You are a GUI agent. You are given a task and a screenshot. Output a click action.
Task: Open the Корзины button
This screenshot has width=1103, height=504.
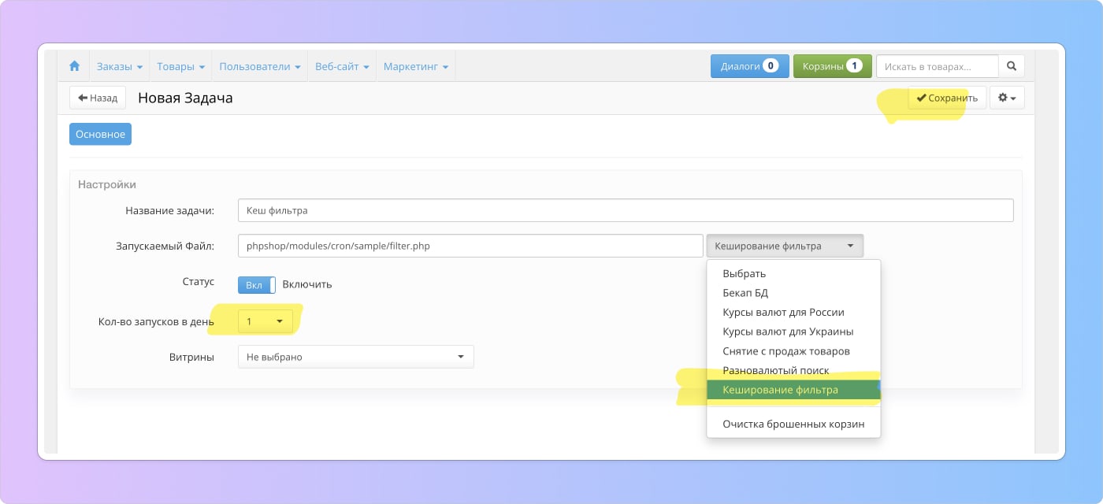click(831, 67)
